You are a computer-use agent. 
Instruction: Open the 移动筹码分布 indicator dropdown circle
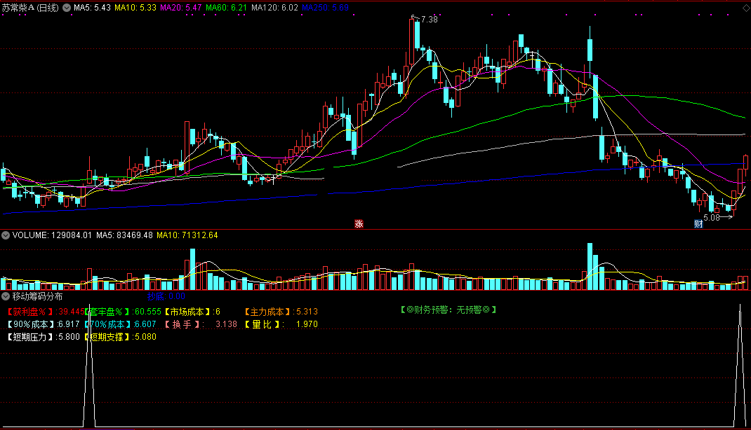click(x=6, y=296)
